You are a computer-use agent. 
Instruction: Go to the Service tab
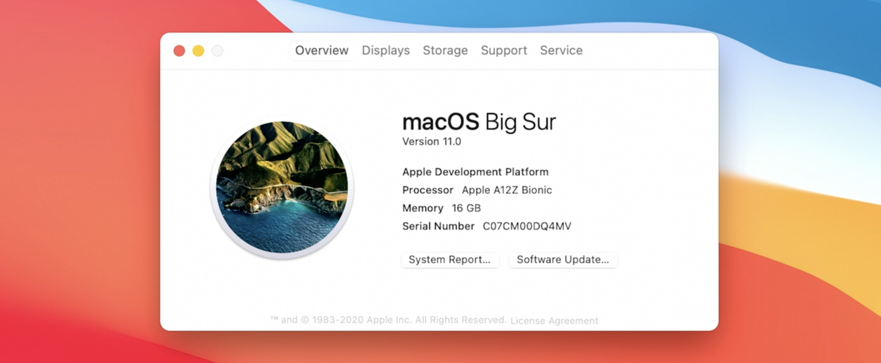coord(561,51)
